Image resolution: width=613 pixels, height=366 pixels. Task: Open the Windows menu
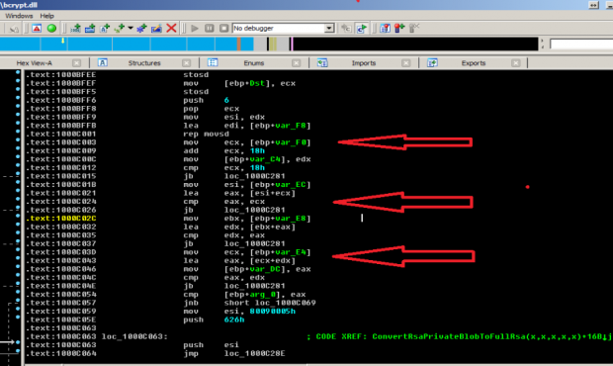19,16
